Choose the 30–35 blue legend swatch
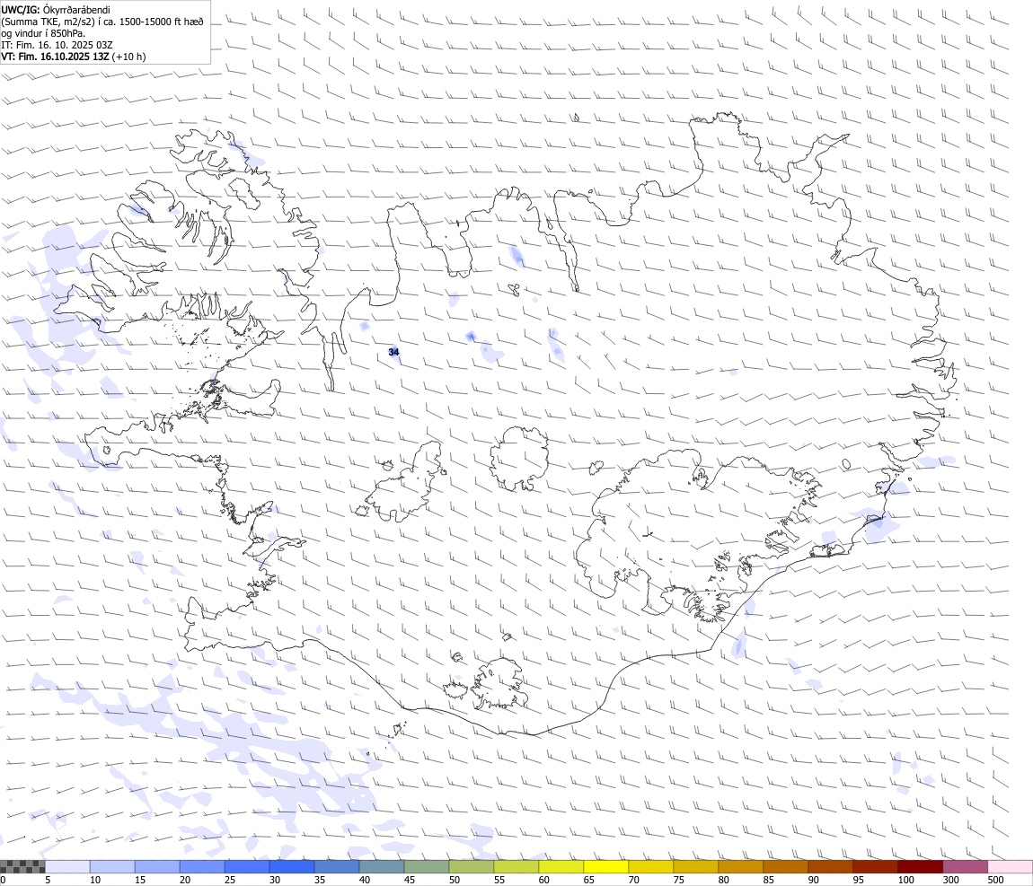Screen dimensions: 1033x886 [292, 866]
